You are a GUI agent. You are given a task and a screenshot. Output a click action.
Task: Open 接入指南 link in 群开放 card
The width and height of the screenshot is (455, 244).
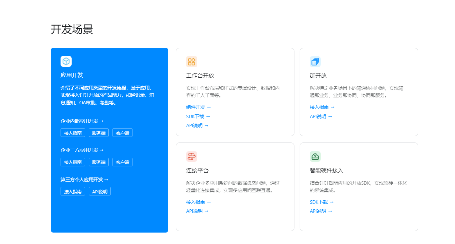click(322, 107)
